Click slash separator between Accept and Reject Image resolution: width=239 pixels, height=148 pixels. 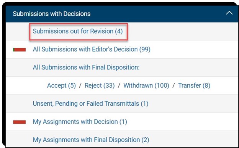[x=80, y=85]
